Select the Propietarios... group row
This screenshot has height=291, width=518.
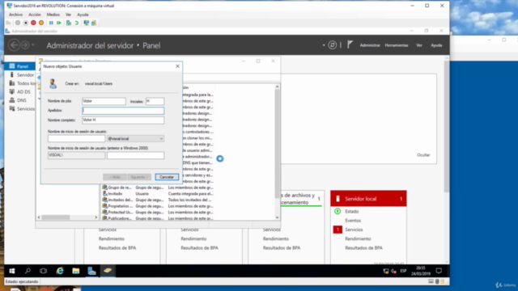pos(158,206)
